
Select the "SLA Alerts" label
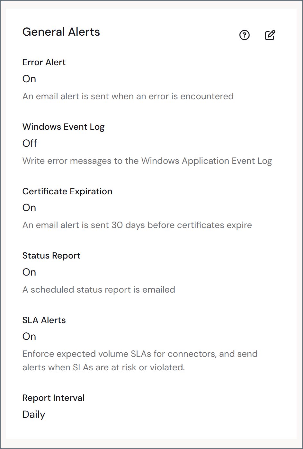click(x=44, y=320)
